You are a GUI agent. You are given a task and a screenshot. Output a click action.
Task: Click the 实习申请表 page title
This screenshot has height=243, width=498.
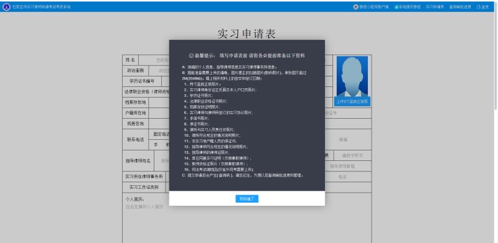pyautogui.click(x=247, y=34)
